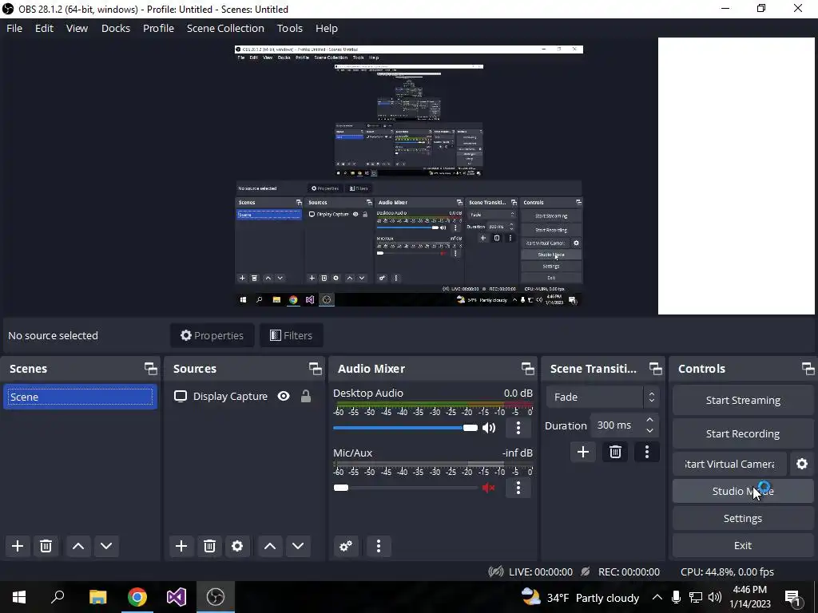
Task: Open the File menu
Action: click(14, 28)
